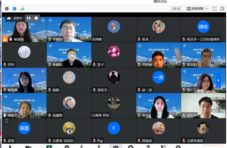
Task: Toggle the side panel icon at top right
Action: coord(222,9)
